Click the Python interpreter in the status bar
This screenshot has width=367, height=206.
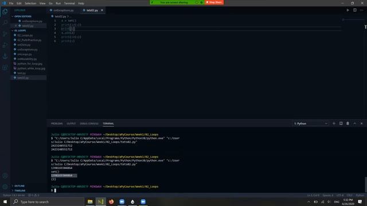(14, 195)
